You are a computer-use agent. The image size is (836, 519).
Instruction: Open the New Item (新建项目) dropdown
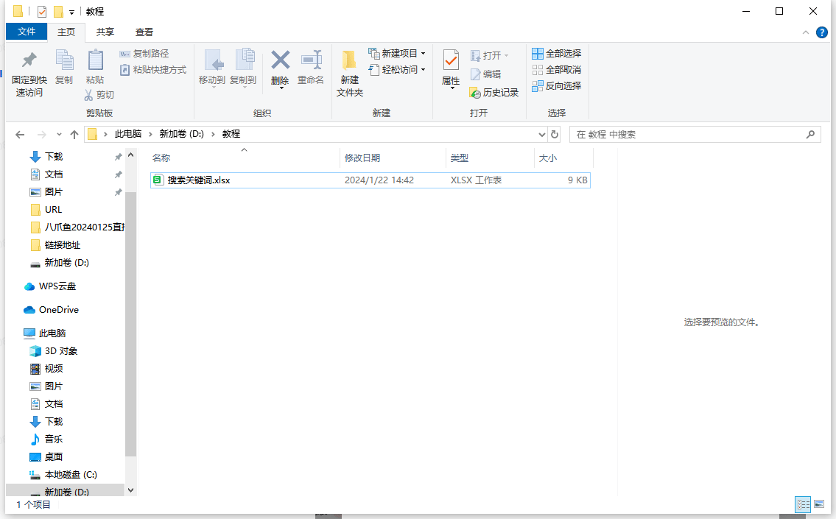397,53
